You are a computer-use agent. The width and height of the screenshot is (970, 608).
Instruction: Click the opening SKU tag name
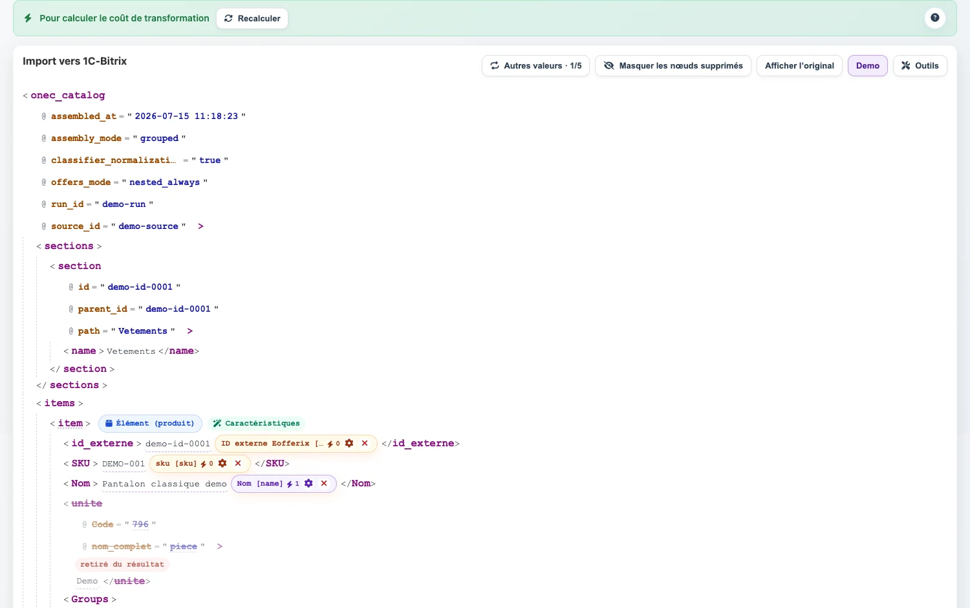(x=81, y=463)
